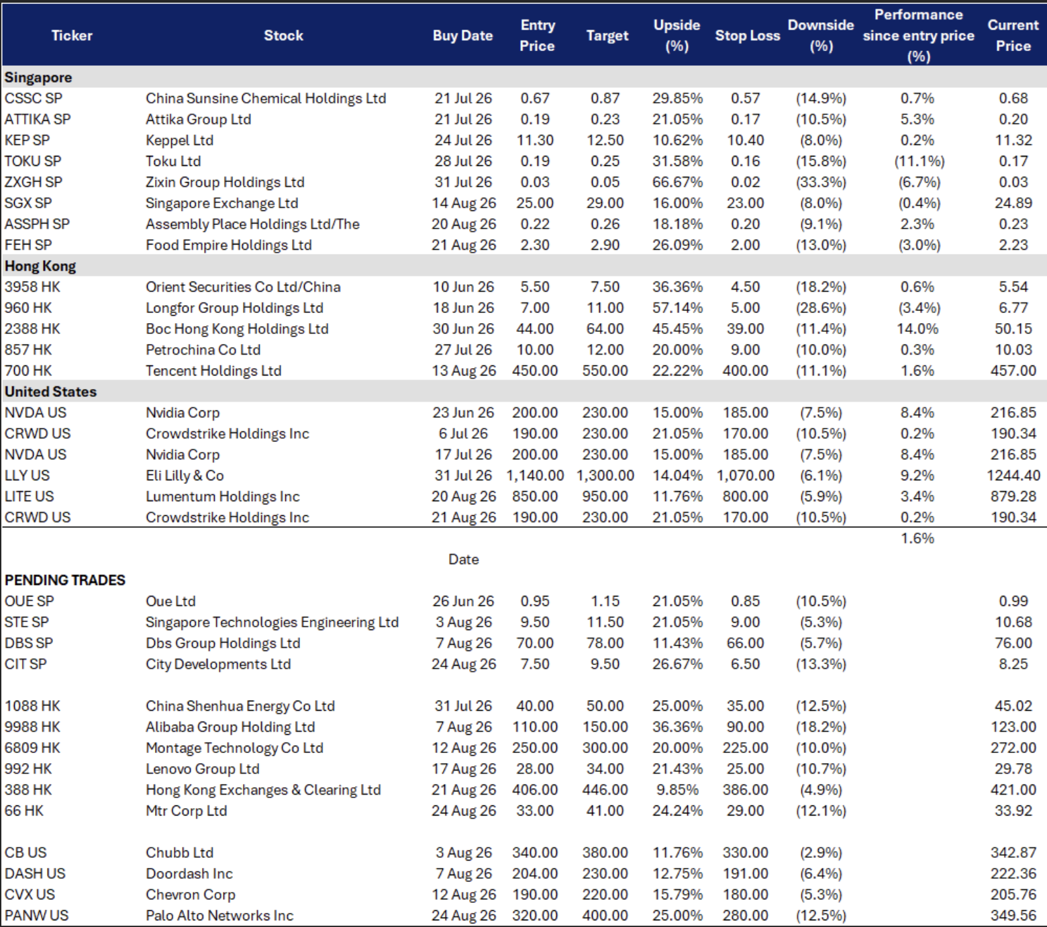Image resolution: width=1047 pixels, height=927 pixels.
Task: Select Montage Technology Co Ltd name
Action: click(234, 748)
